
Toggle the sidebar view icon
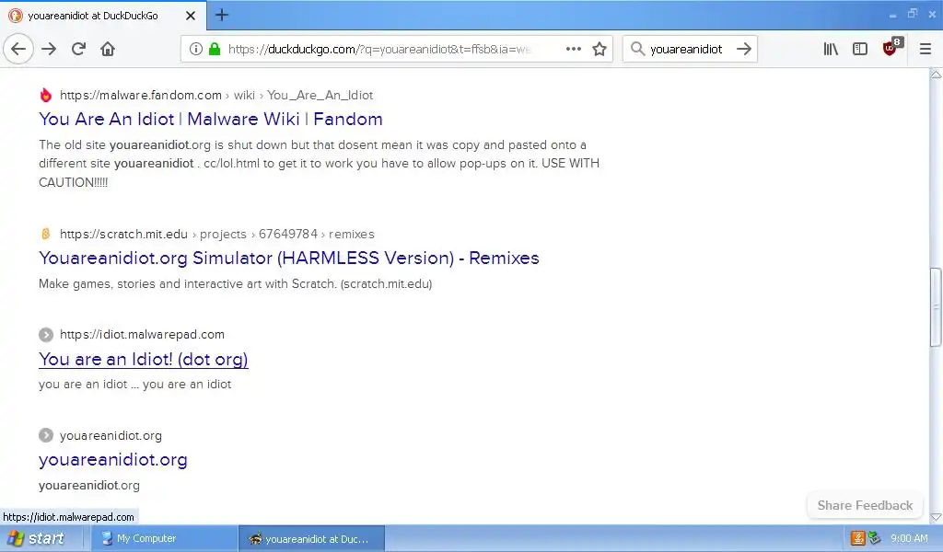pos(860,49)
